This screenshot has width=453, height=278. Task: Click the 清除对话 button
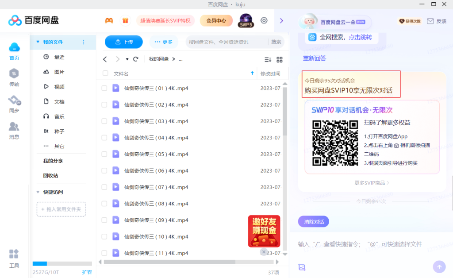click(x=314, y=222)
